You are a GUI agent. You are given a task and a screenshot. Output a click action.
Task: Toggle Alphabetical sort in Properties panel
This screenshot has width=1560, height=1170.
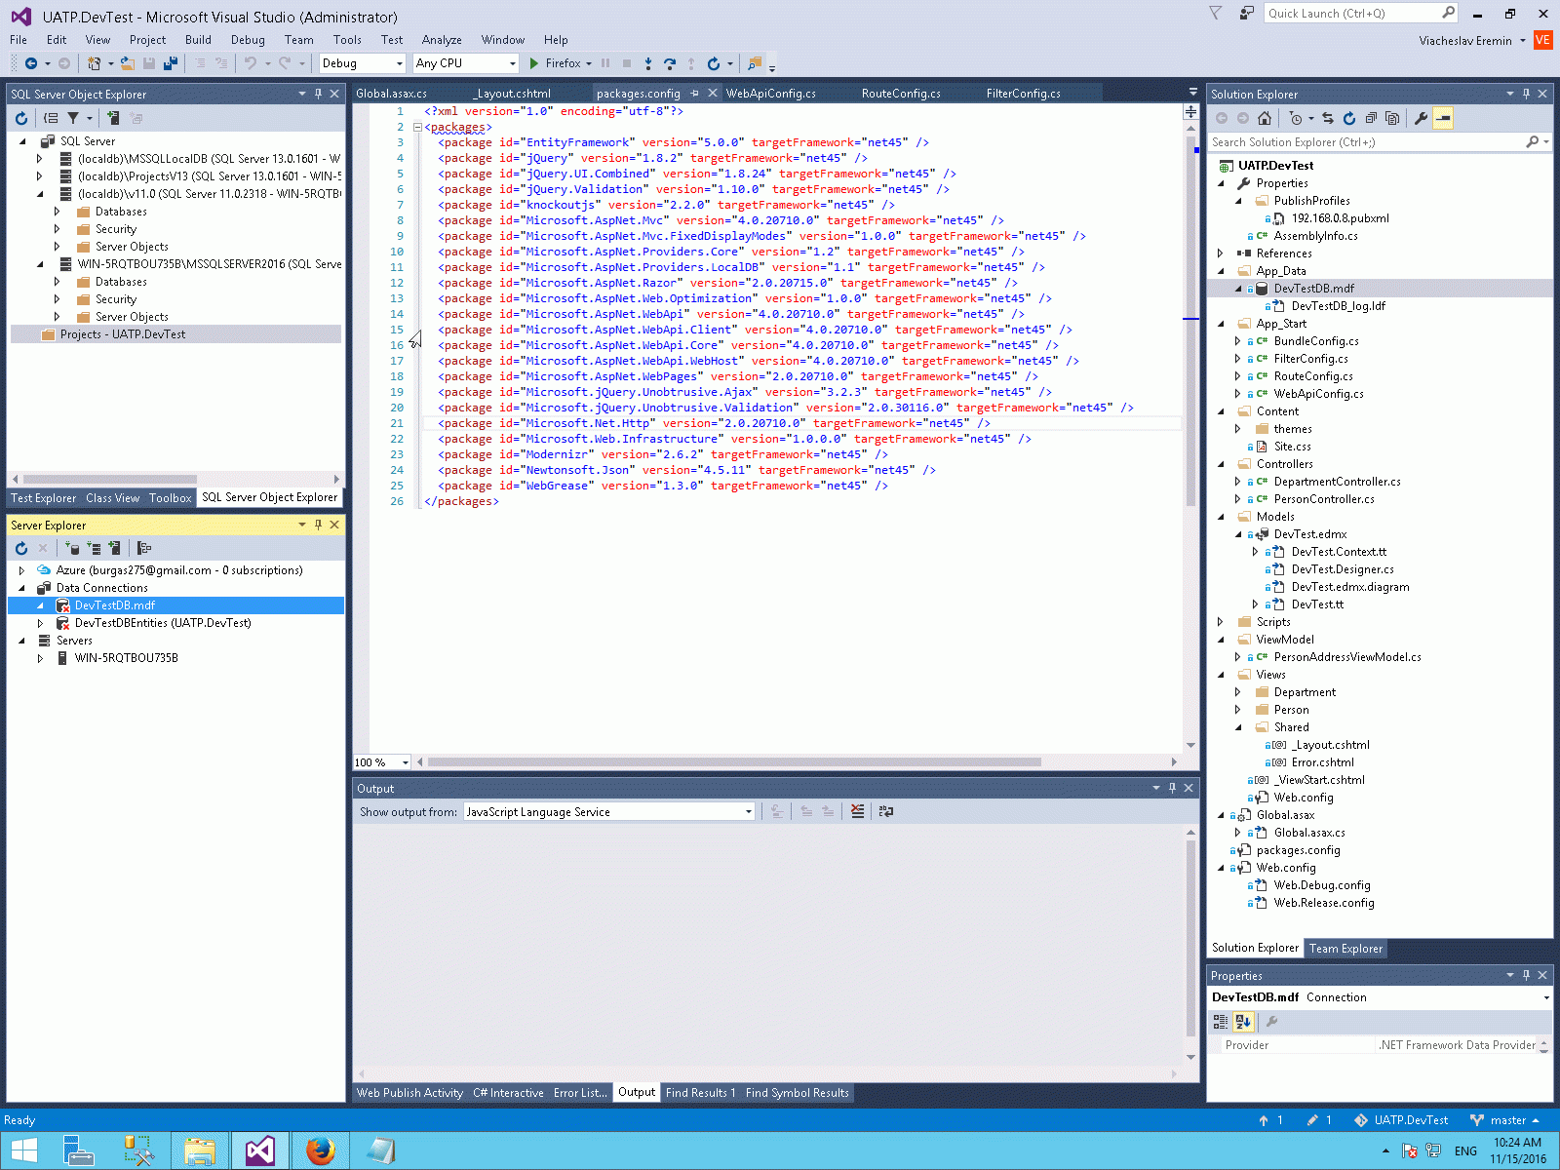[1243, 1022]
